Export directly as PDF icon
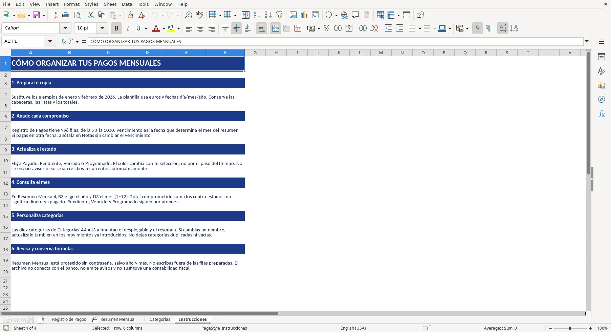The image size is (611, 332). (x=54, y=15)
